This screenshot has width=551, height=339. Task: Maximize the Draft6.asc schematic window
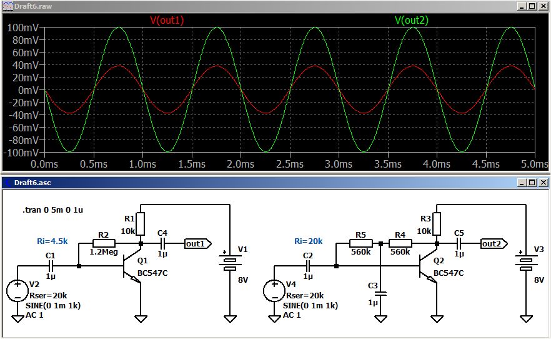532,183
